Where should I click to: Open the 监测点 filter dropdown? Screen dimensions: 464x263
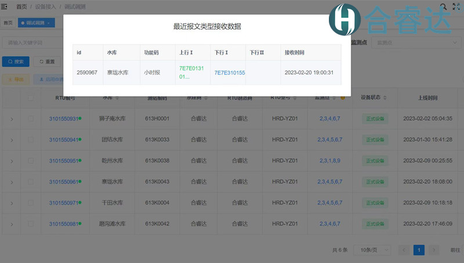pos(418,42)
